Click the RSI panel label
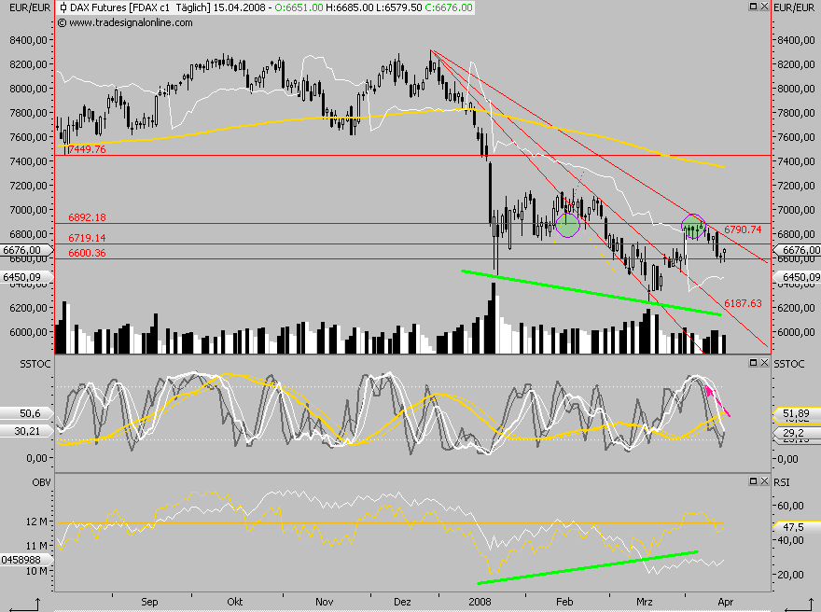The image size is (821, 612). [781, 482]
